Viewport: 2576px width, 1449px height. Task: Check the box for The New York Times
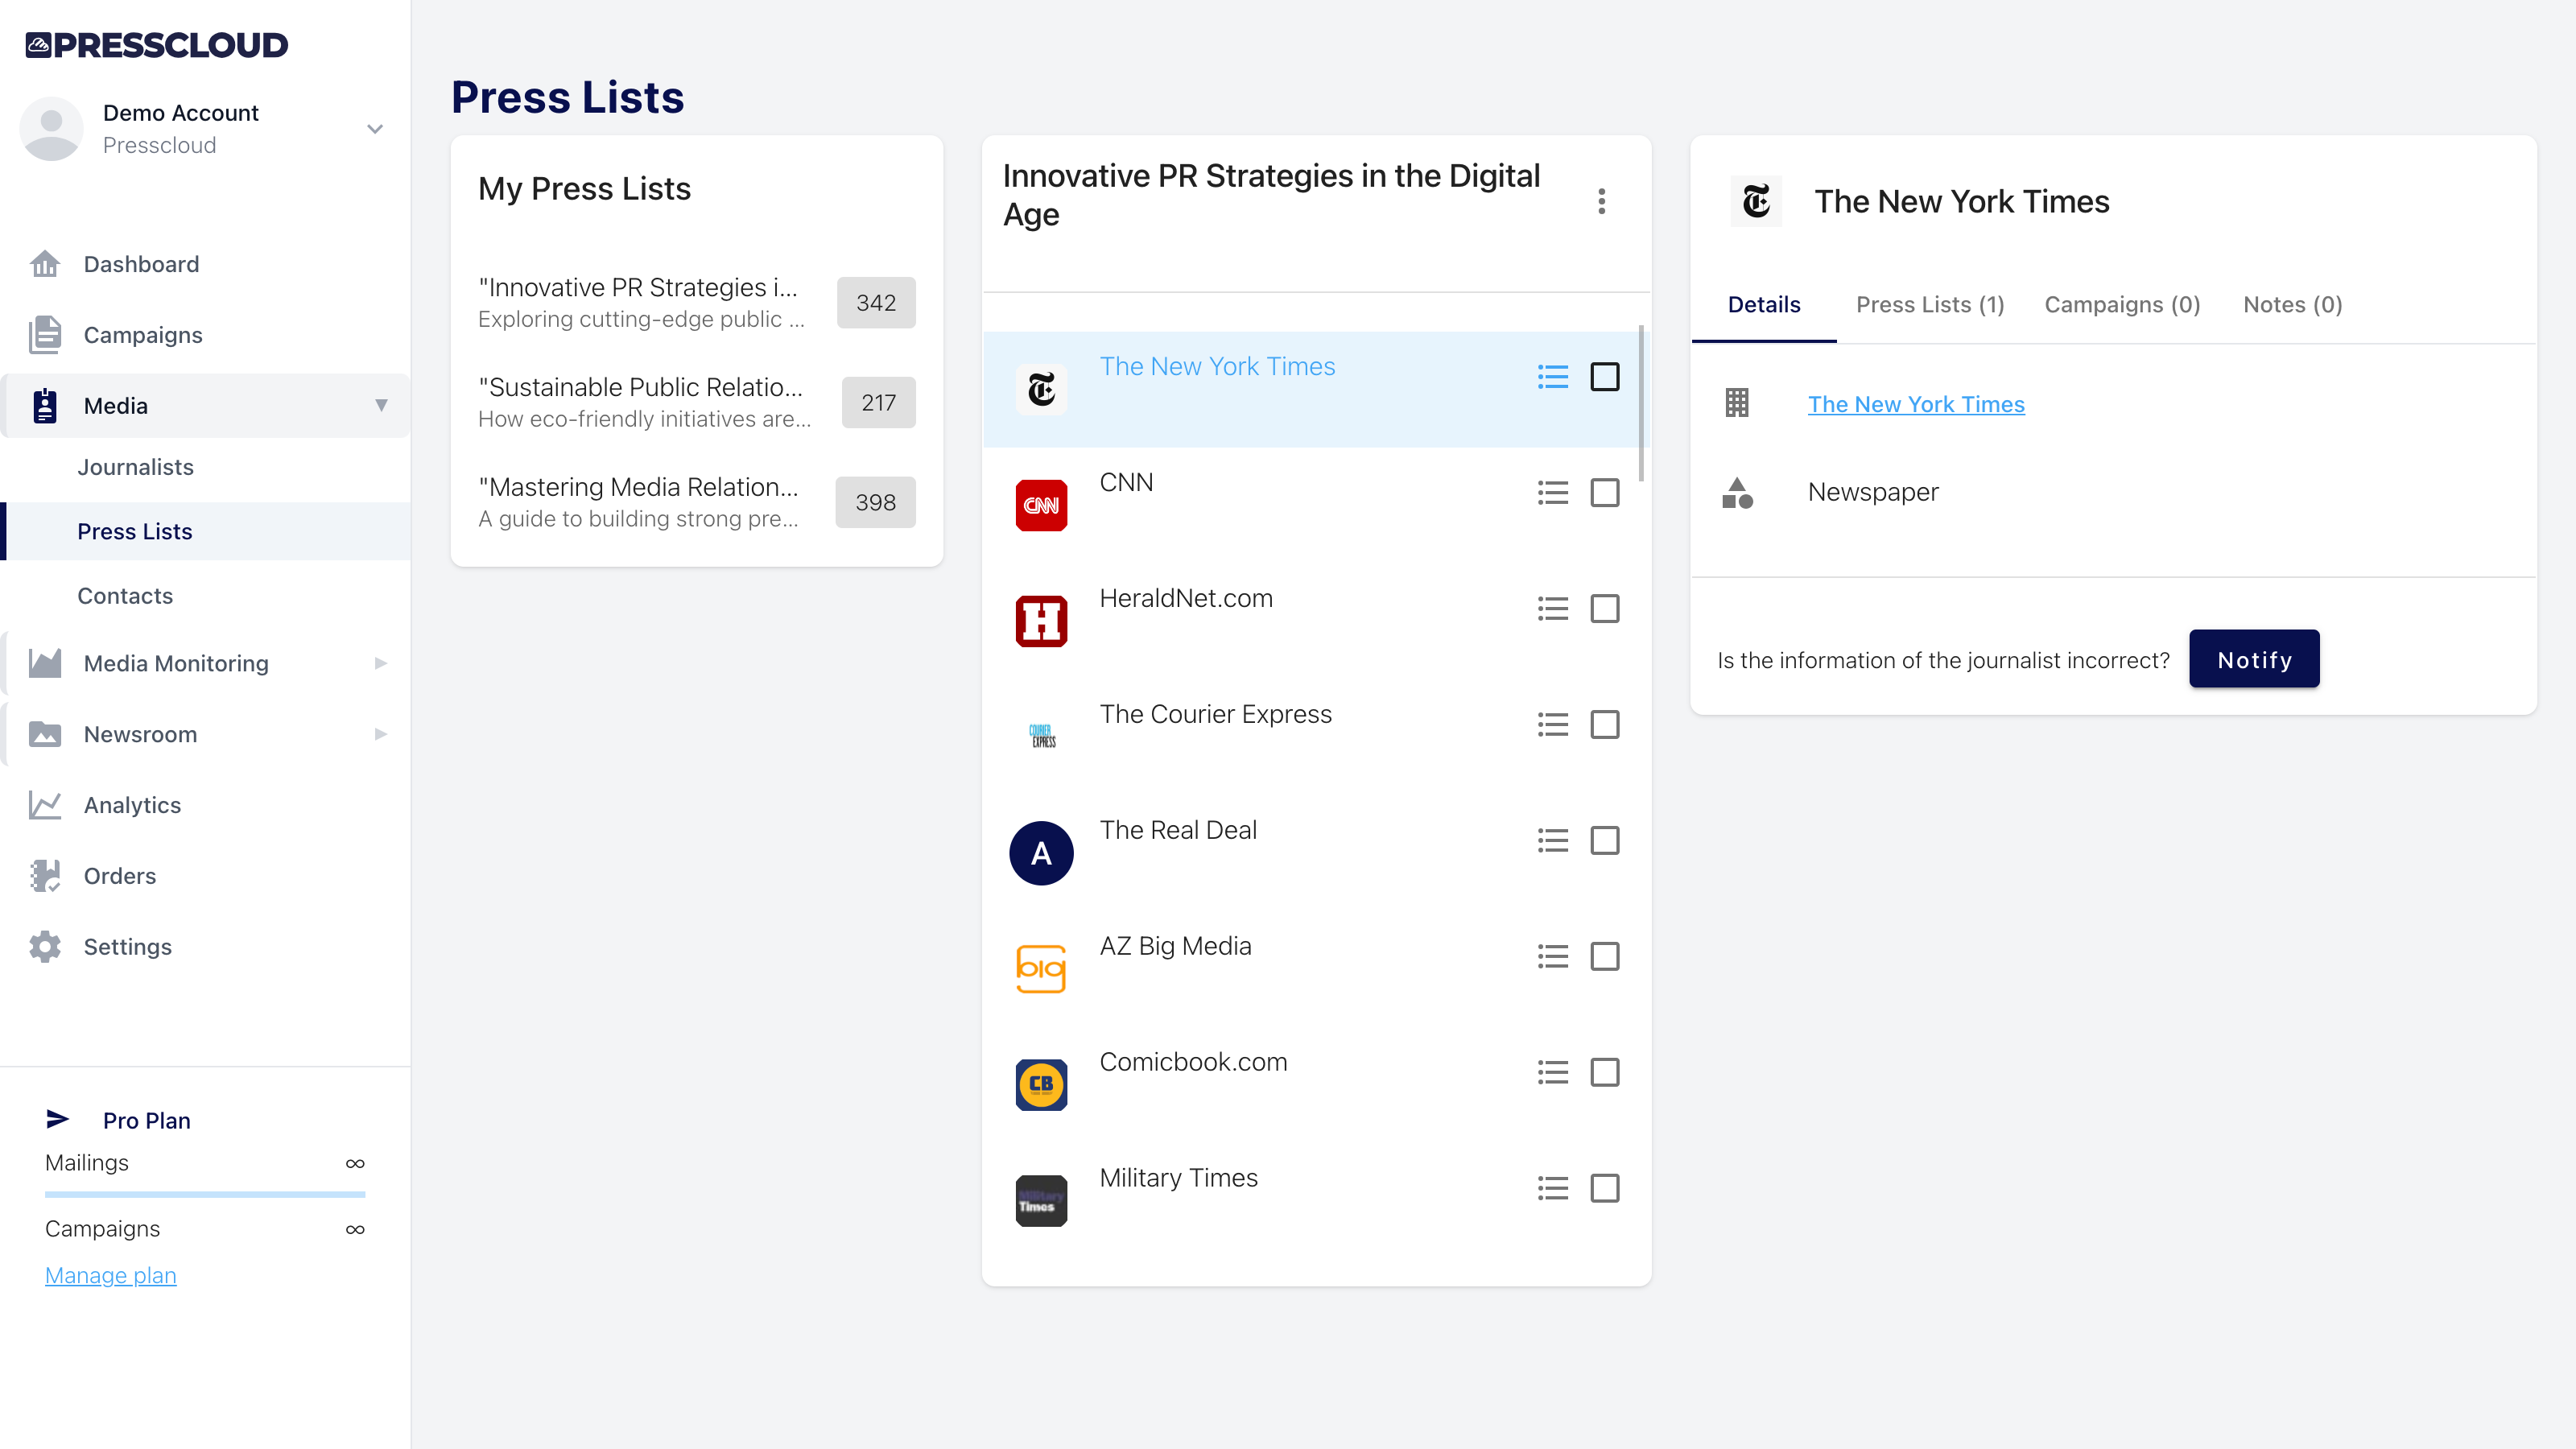tap(1604, 377)
